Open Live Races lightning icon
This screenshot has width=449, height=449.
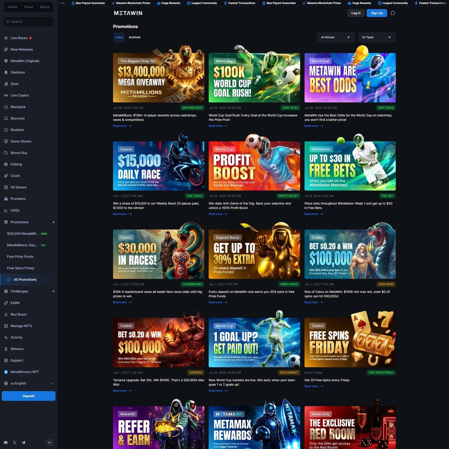pos(6,38)
